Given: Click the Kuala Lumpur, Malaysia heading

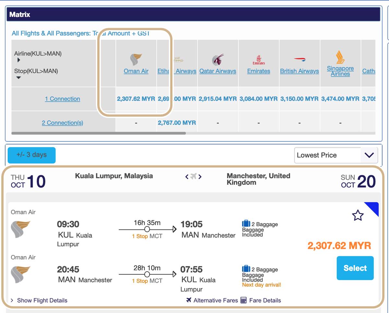Looking at the screenshot, I should point(114,176).
